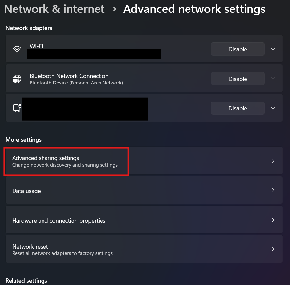This screenshot has width=290, height=285.
Task: Click the Advanced sharing settings arrow
Action: (273, 161)
